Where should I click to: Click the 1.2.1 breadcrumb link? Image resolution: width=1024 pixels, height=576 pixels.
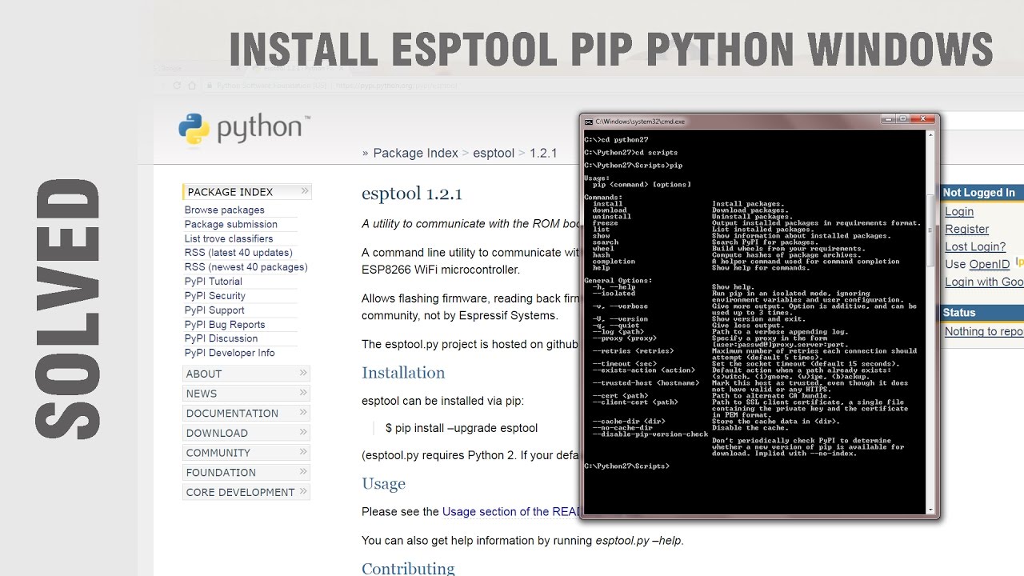tap(543, 153)
